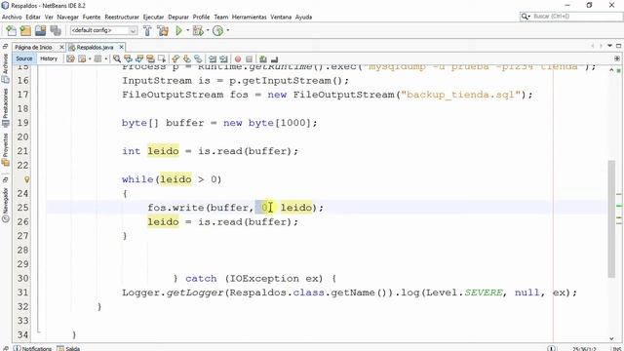Click the Back navigation editor icon
The width and height of the screenshot is (624, 351).
[x=82, y=58]
